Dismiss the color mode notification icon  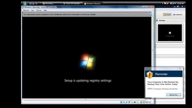[151, 14]
